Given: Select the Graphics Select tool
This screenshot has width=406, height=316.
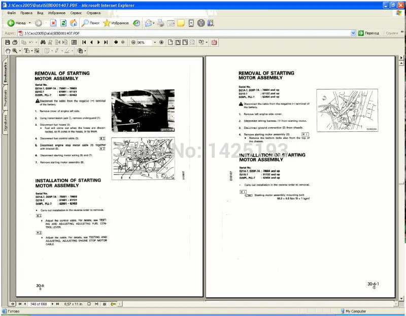Looking at the screenshot, I should [37, 51].
